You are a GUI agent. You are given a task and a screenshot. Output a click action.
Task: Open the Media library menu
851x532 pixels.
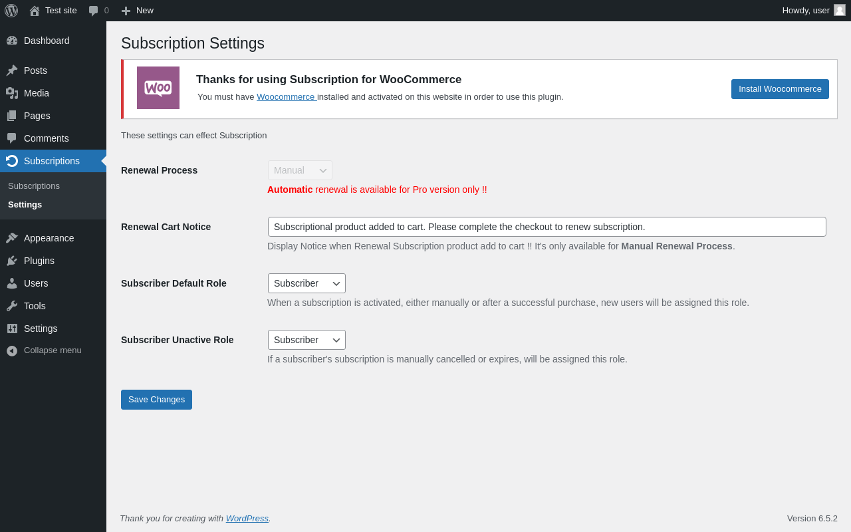[37, 93]
